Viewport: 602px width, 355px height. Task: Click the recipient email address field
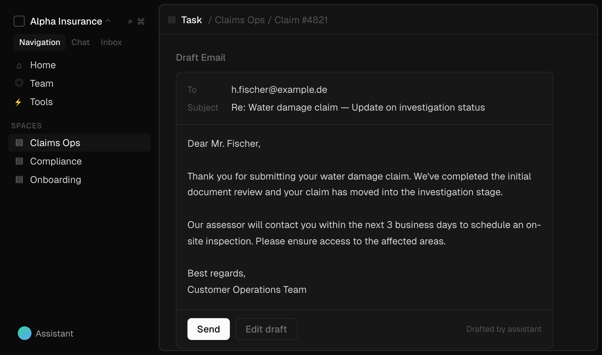tap(279, 90)
